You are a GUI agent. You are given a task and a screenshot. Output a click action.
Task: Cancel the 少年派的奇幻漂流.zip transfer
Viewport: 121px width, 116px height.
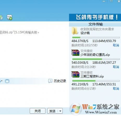[116, 67]
